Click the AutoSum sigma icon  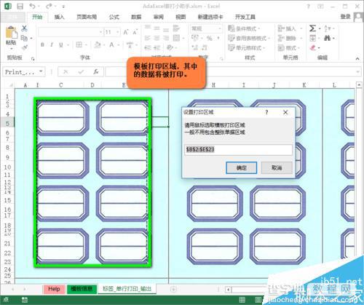click(312, 28)
